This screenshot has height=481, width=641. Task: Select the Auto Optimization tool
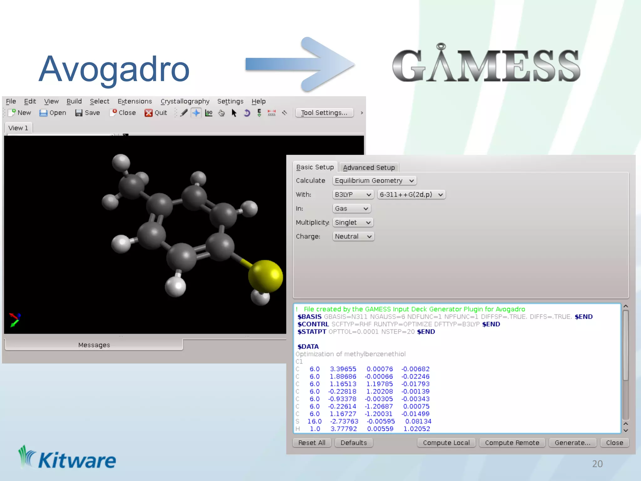point(259,113)
